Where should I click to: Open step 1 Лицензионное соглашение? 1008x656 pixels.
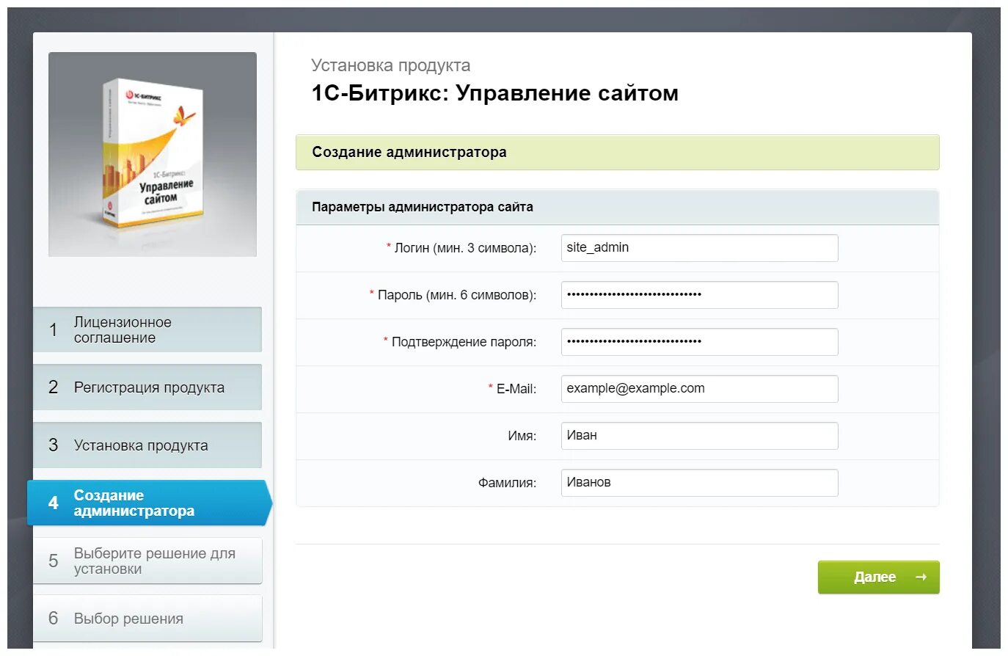point(147,329)
